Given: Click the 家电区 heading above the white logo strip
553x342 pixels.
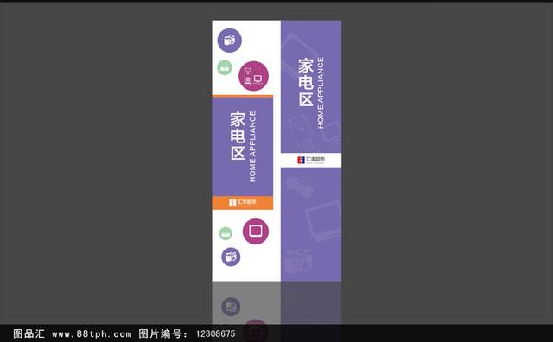Looking at the screenshot, I should [x=306, y=83].
